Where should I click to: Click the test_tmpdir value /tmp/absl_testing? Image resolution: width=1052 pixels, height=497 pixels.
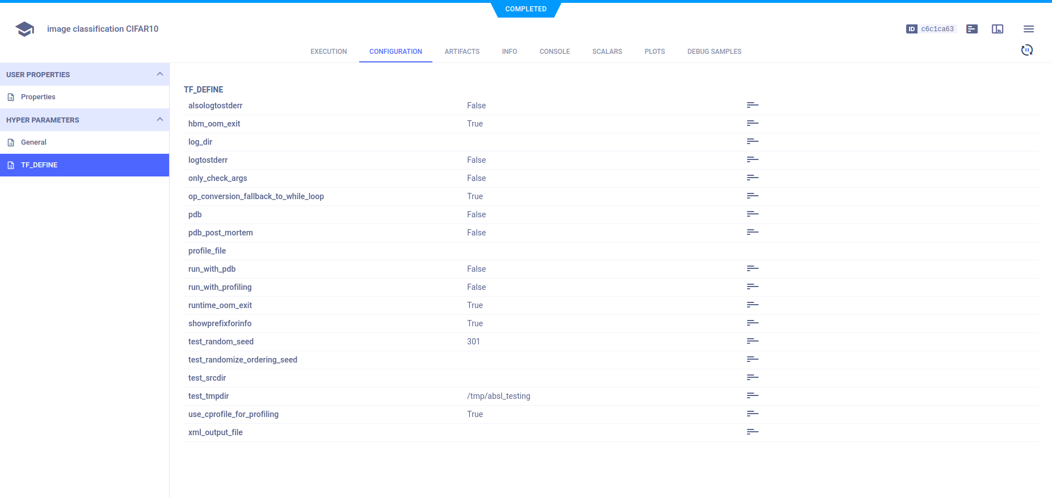(x=498, y=396)
